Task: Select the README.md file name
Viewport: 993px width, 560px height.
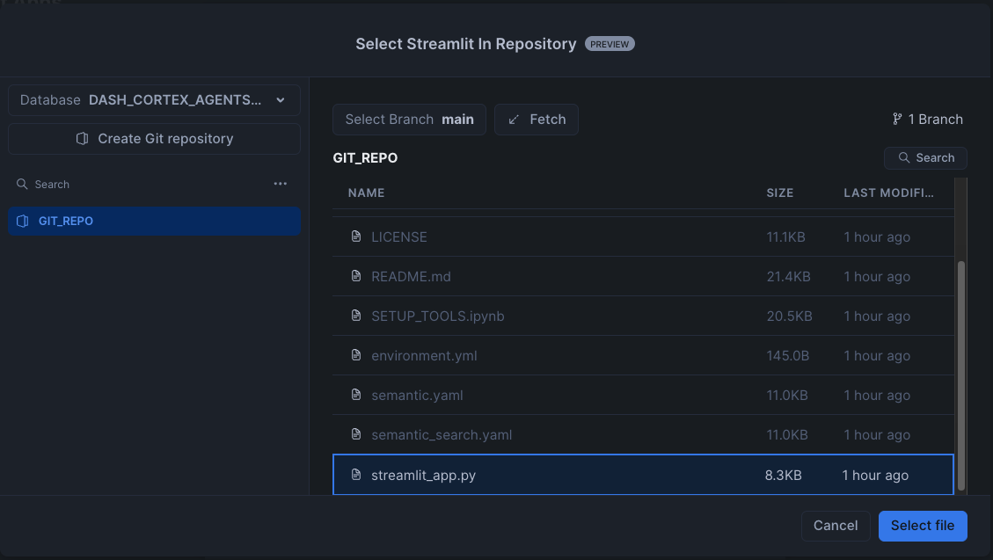Action: [x=411, y=277]
